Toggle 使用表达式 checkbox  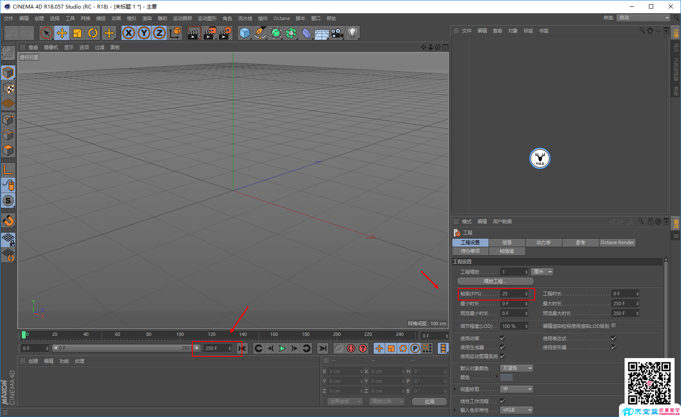coord(613,338)
